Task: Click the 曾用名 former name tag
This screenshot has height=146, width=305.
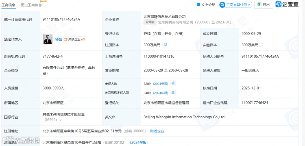Action: pyautogui.click(x=150, y=22)
